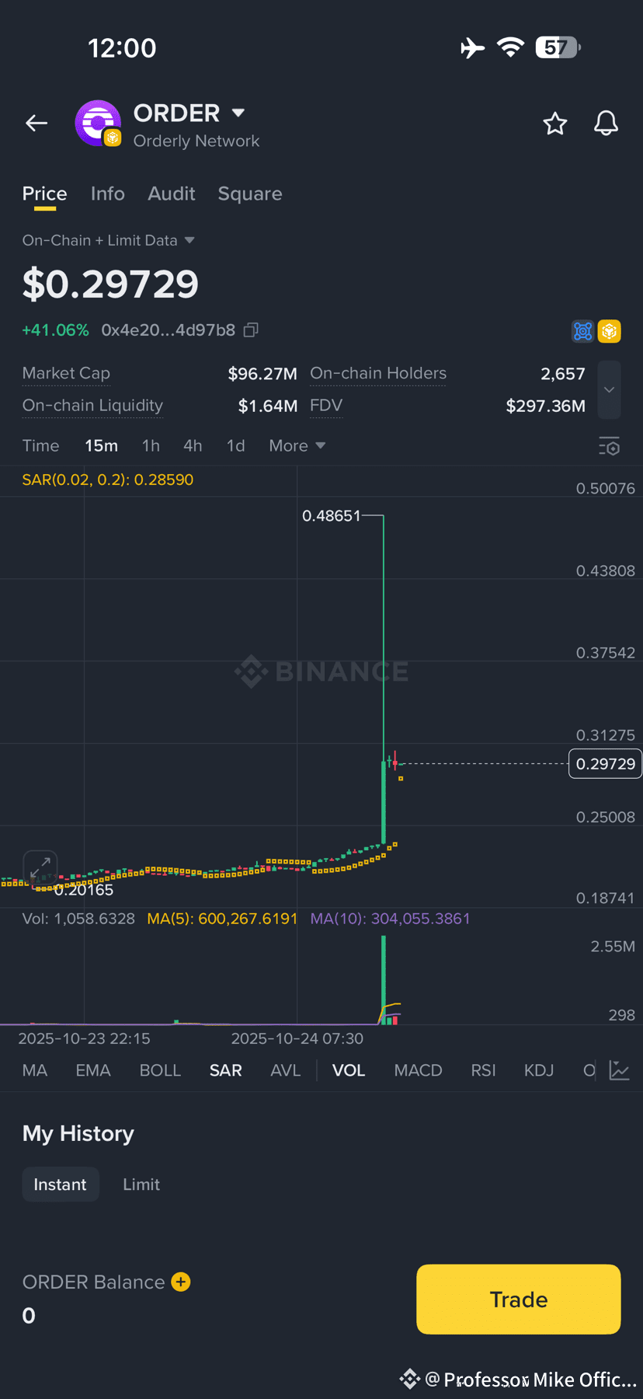Expand the chart to fullscreen
The height and width of the screenshot is (1399, 643).
pos(40,867)
